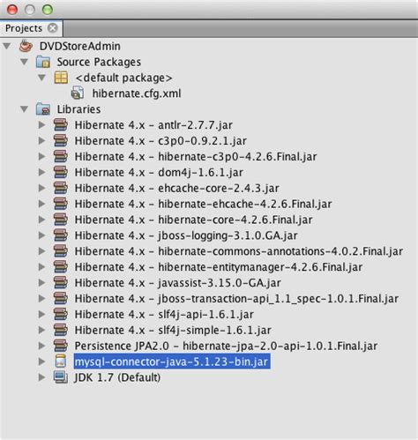Click the library icon beside javassist-3.15.0-GA.jar
This screenshot has width=418, height=440.
coord(61,283)
